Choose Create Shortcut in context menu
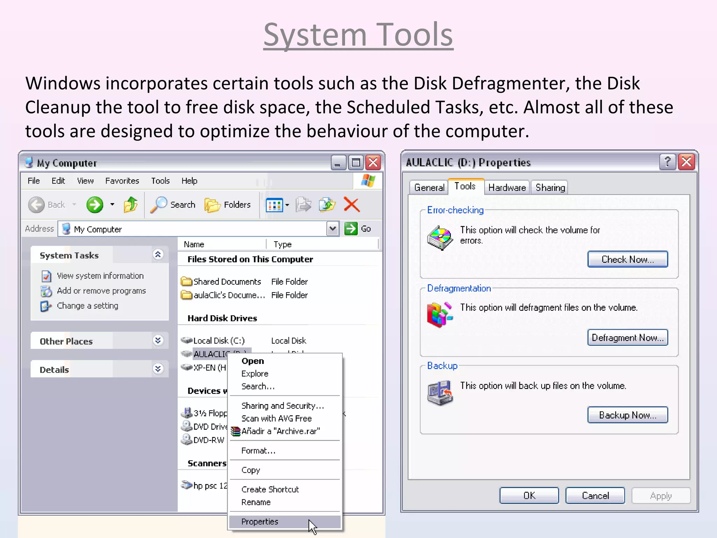Image resolution: width=717 pixels, height=538 pixels. (x=285, y=489)
